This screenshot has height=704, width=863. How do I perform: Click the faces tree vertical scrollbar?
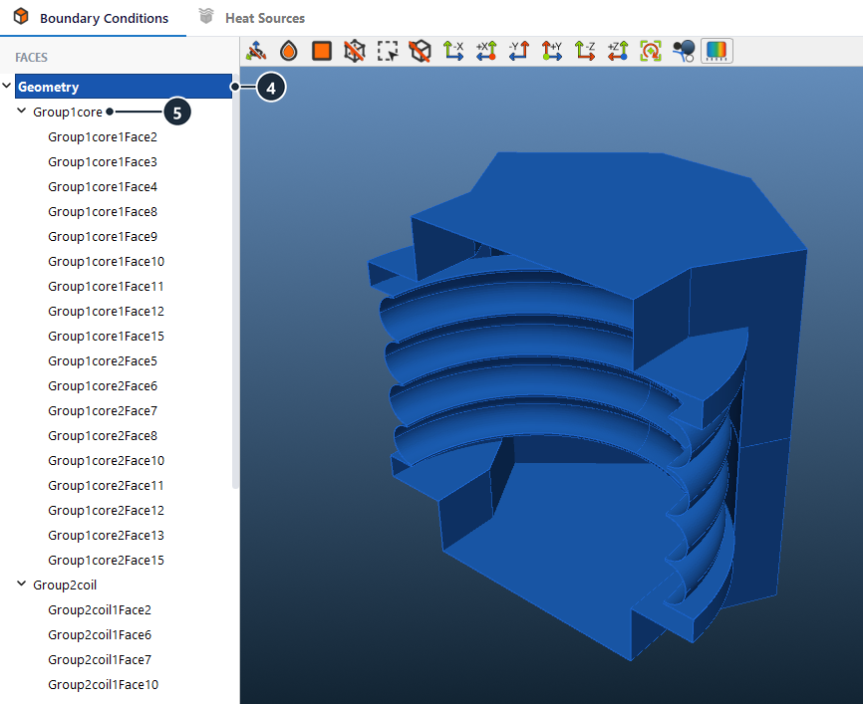(235, 282)
